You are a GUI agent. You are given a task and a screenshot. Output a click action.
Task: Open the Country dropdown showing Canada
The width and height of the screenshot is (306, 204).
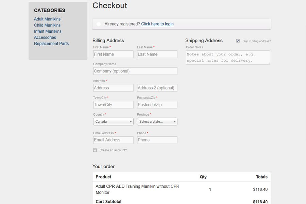point(113,122)
